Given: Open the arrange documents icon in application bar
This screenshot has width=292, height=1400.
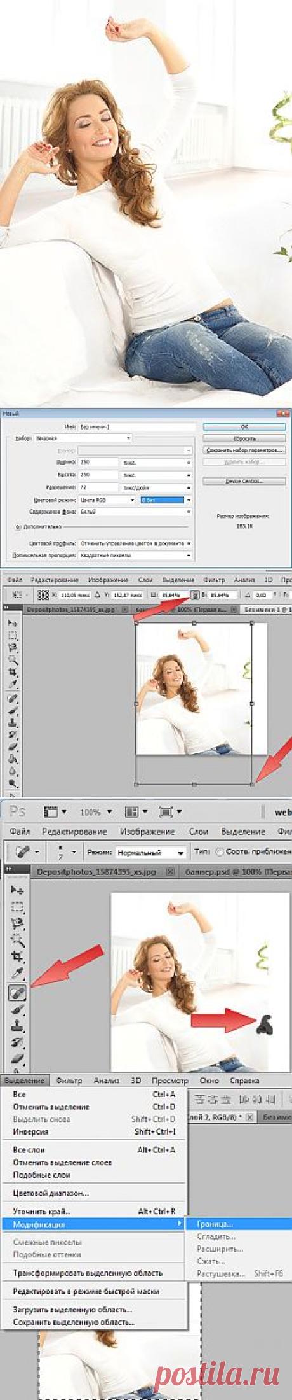Looking at the screenshot, I should (x=136, y=812).
